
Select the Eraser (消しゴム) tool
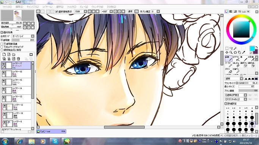coord(236,65)
